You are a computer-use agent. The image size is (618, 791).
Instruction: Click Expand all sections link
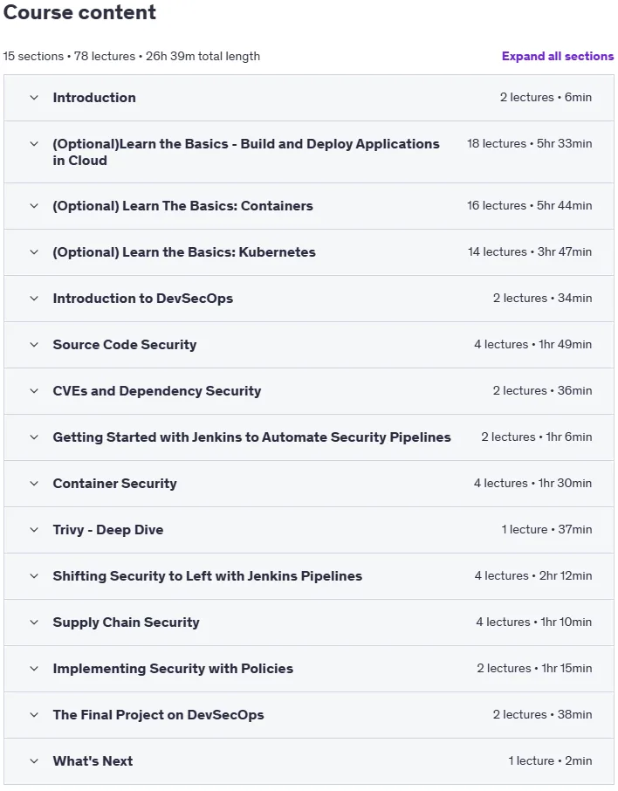click(558, 56)
